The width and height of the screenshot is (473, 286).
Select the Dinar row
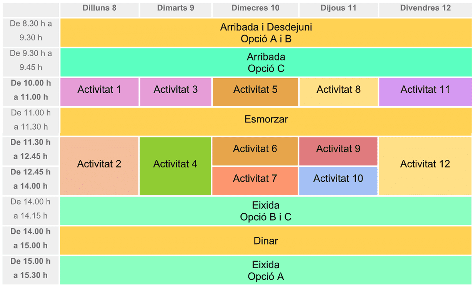coord(266,240)
